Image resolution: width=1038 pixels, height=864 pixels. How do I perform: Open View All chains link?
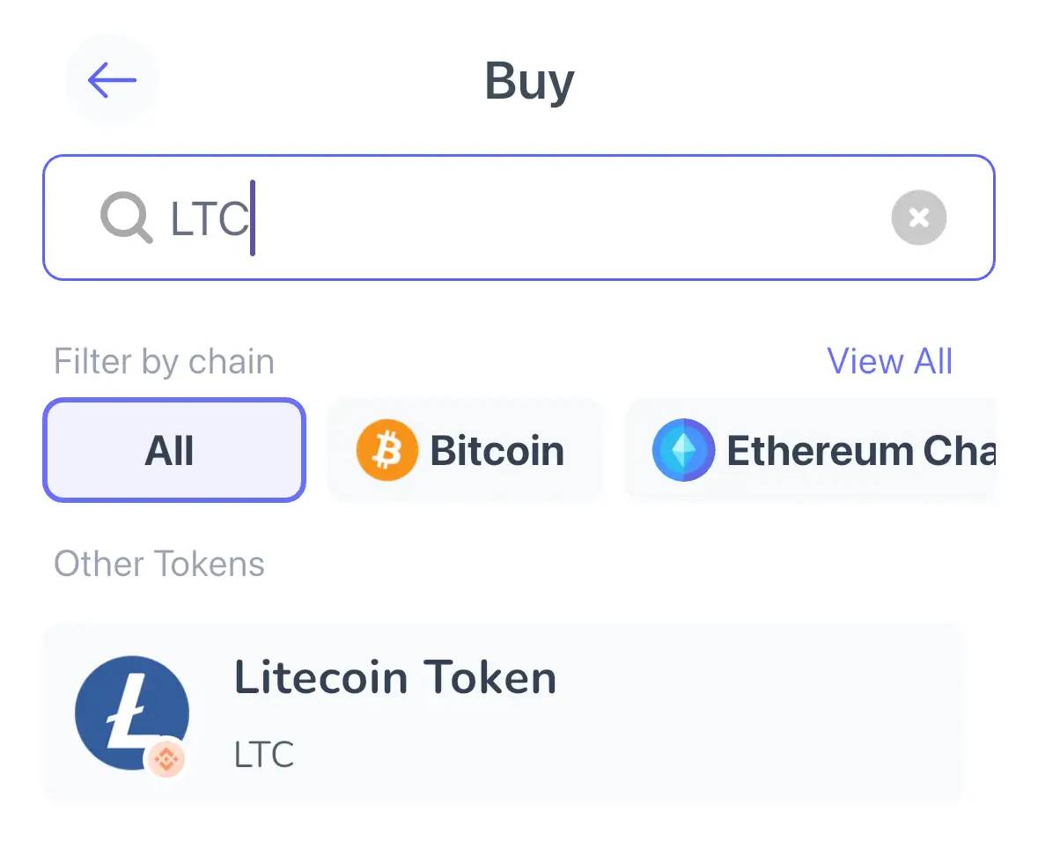(890, 361)
